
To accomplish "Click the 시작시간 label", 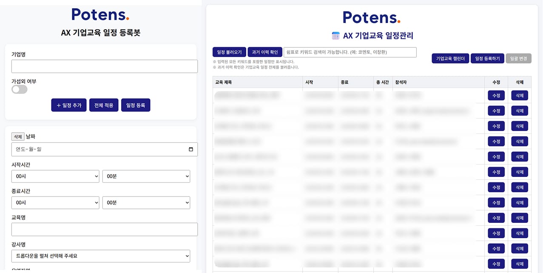I will point(21,165).
